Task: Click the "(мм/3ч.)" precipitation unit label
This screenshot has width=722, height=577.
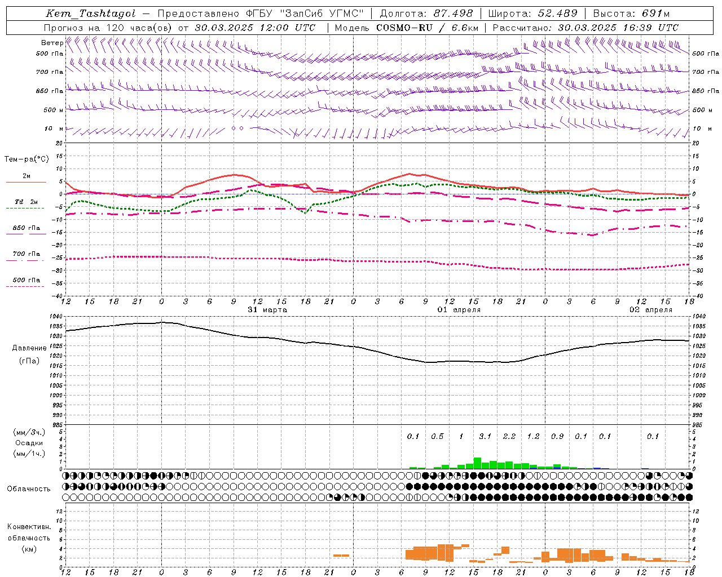Action: pyautogui.click(x=29, y=432)
